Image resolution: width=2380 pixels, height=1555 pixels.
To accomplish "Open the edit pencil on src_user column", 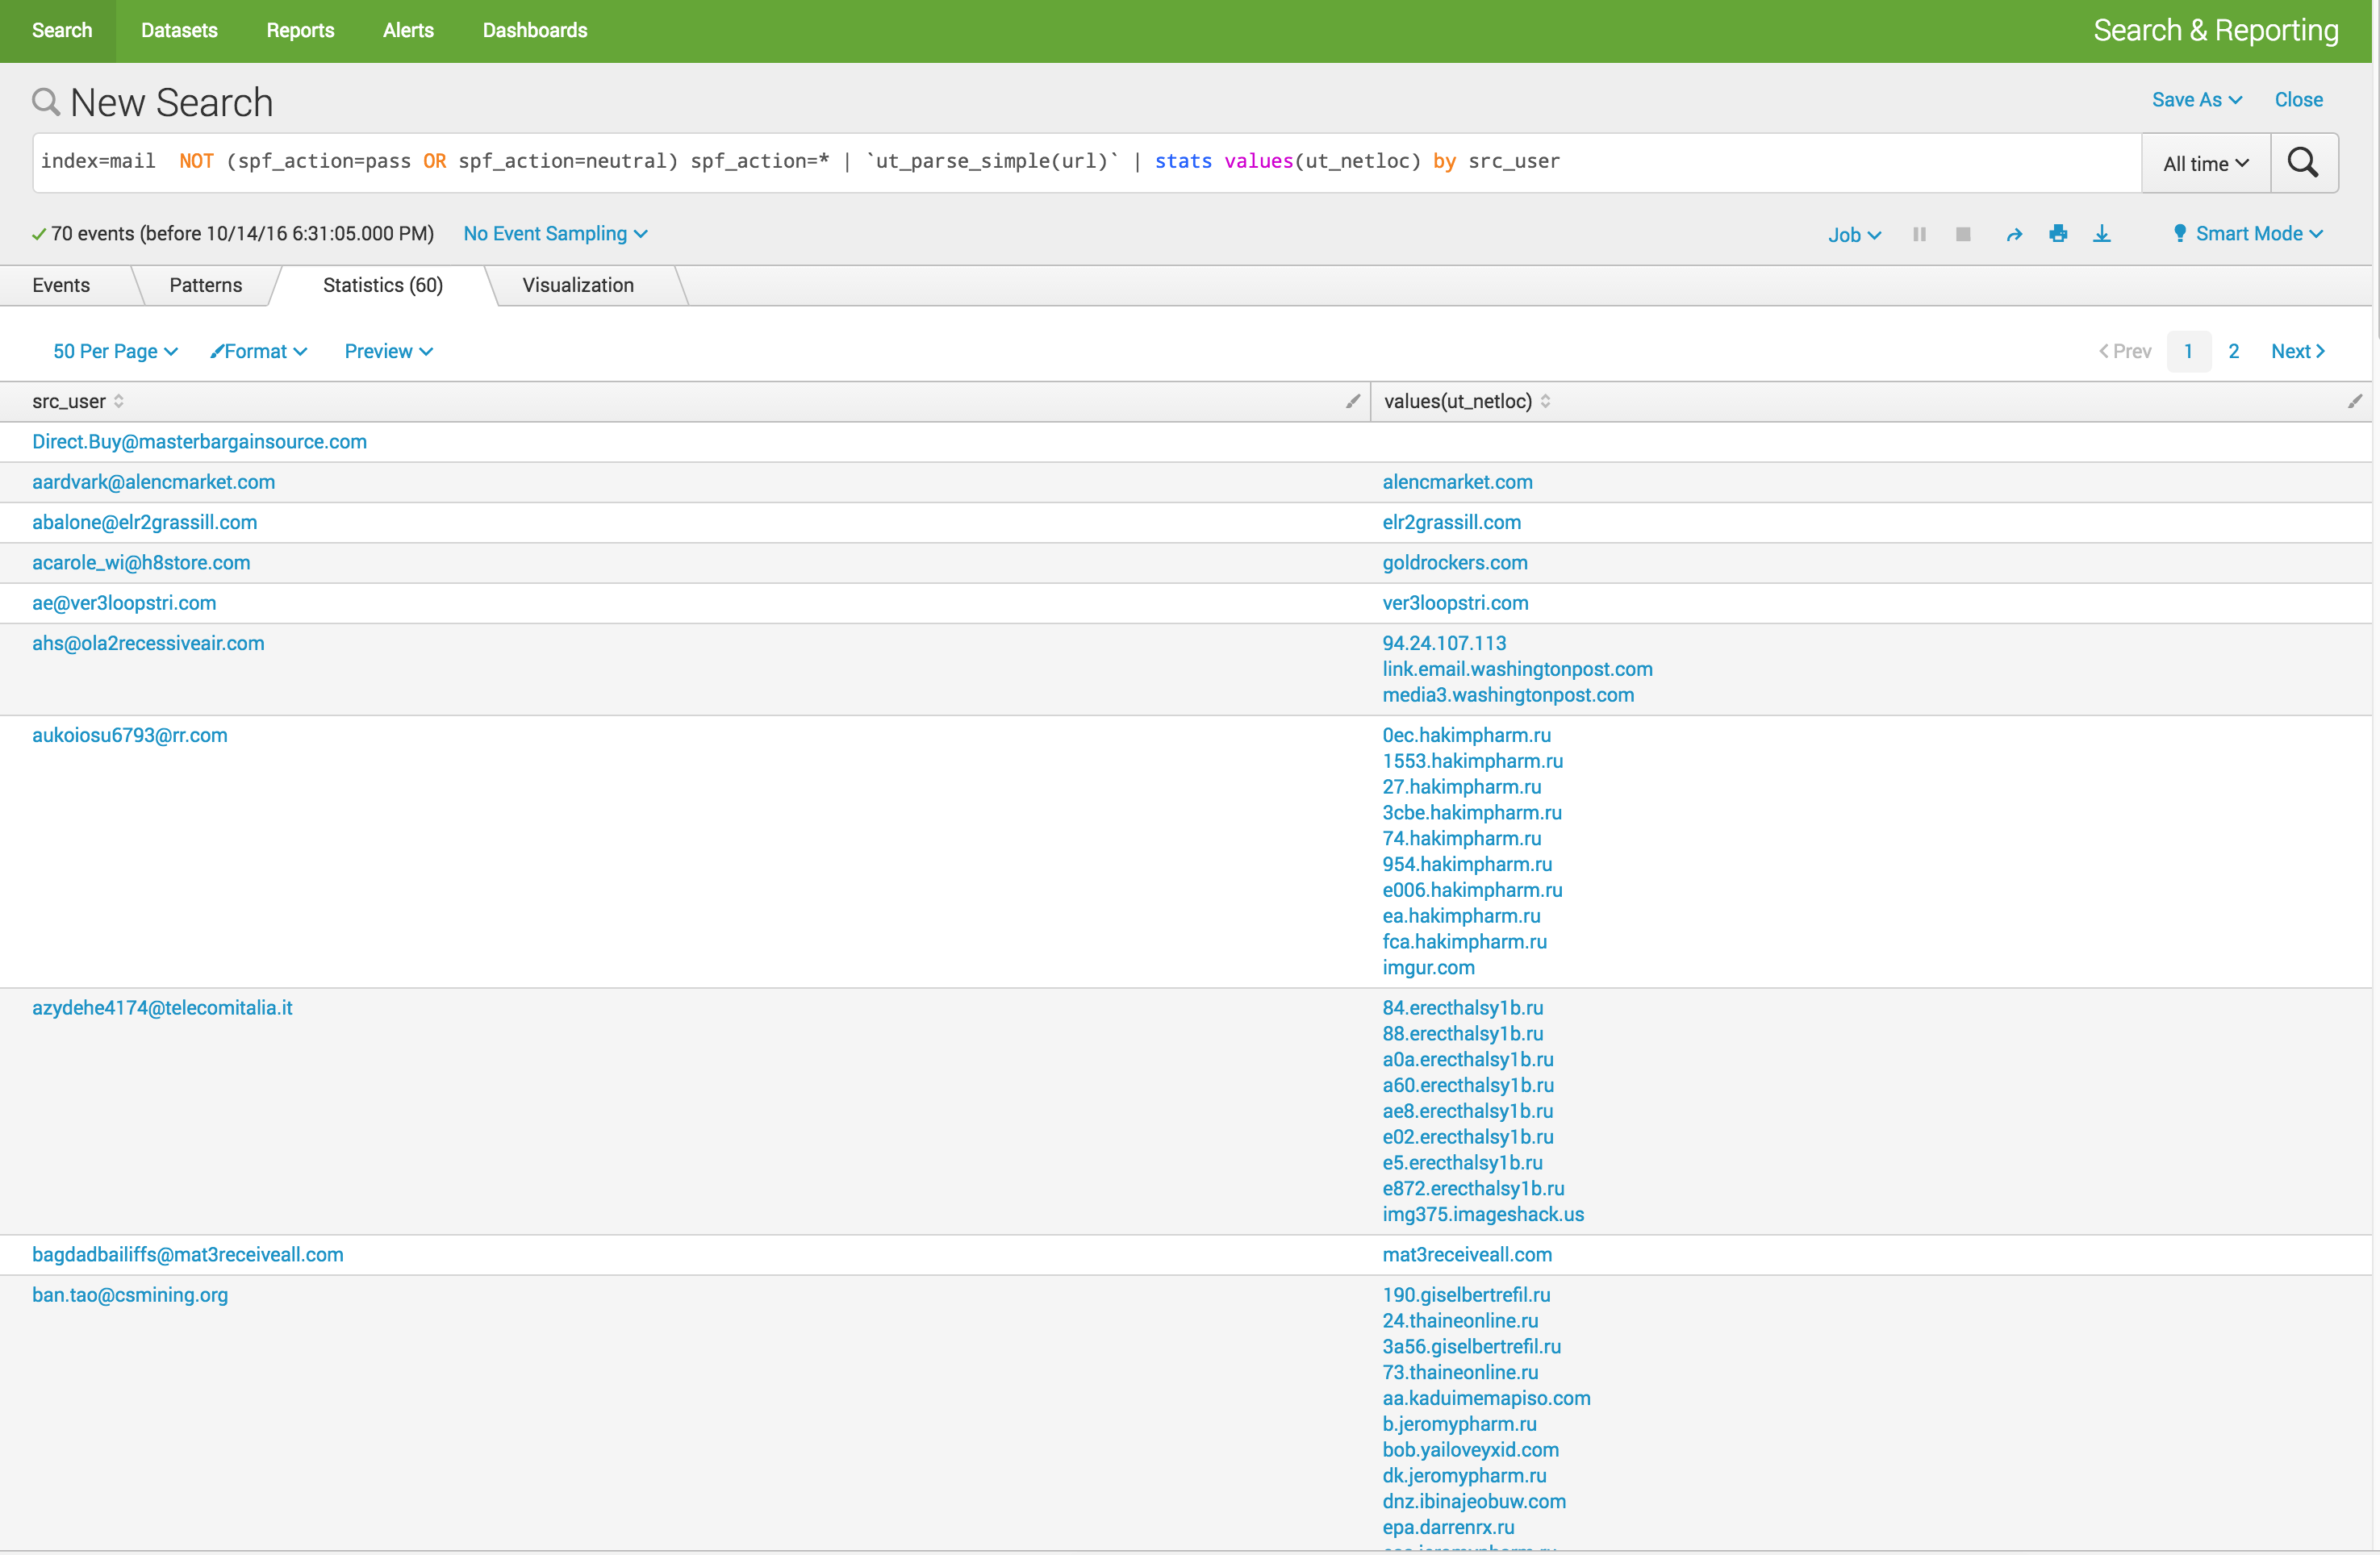I will (1353, 401).
